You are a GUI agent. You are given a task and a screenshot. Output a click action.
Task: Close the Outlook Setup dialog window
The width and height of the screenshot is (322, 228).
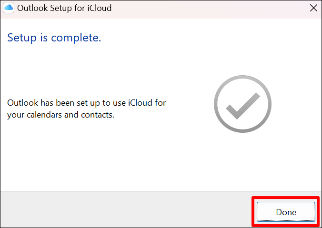point(313,8)
